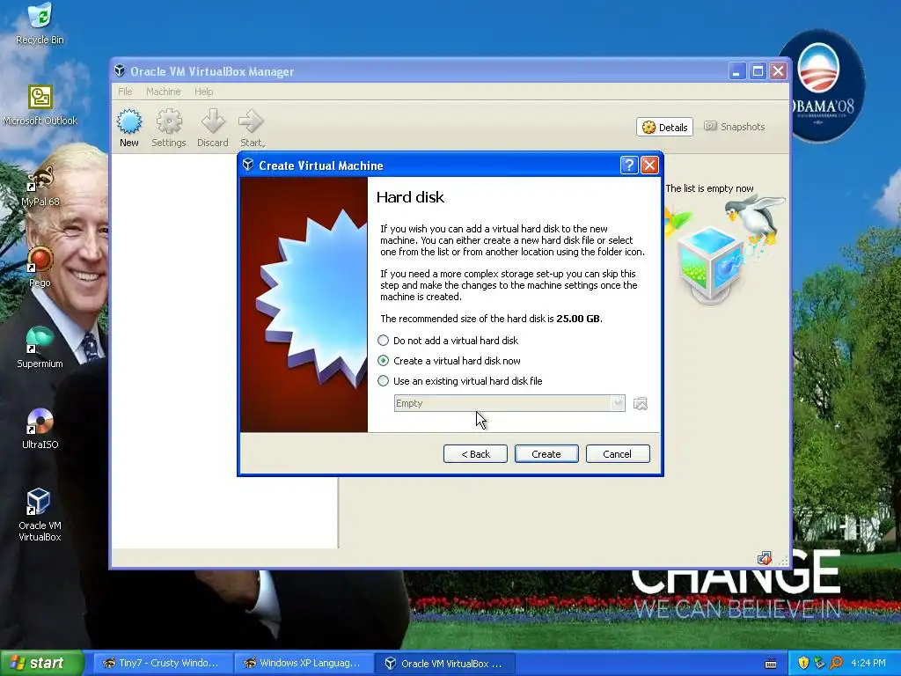Select Use an existing virtual hard disk file
This screenshot has width=901, height=676.
459,381
